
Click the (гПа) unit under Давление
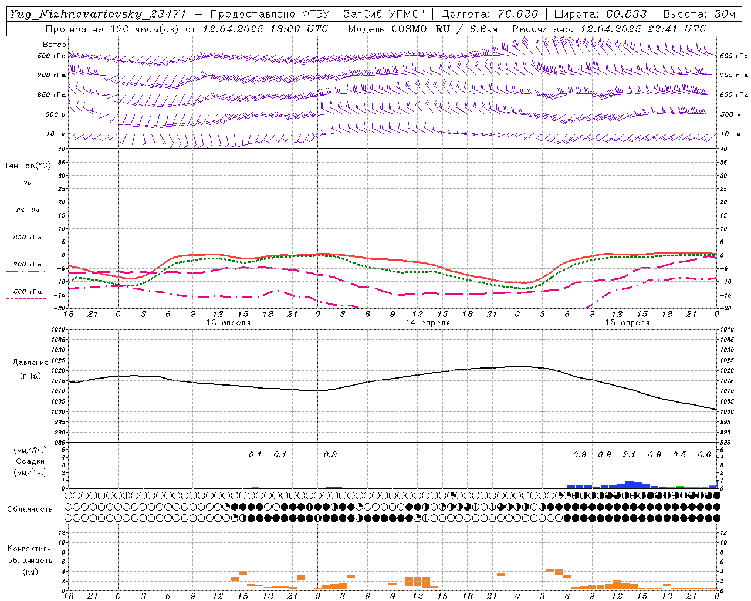31,376
